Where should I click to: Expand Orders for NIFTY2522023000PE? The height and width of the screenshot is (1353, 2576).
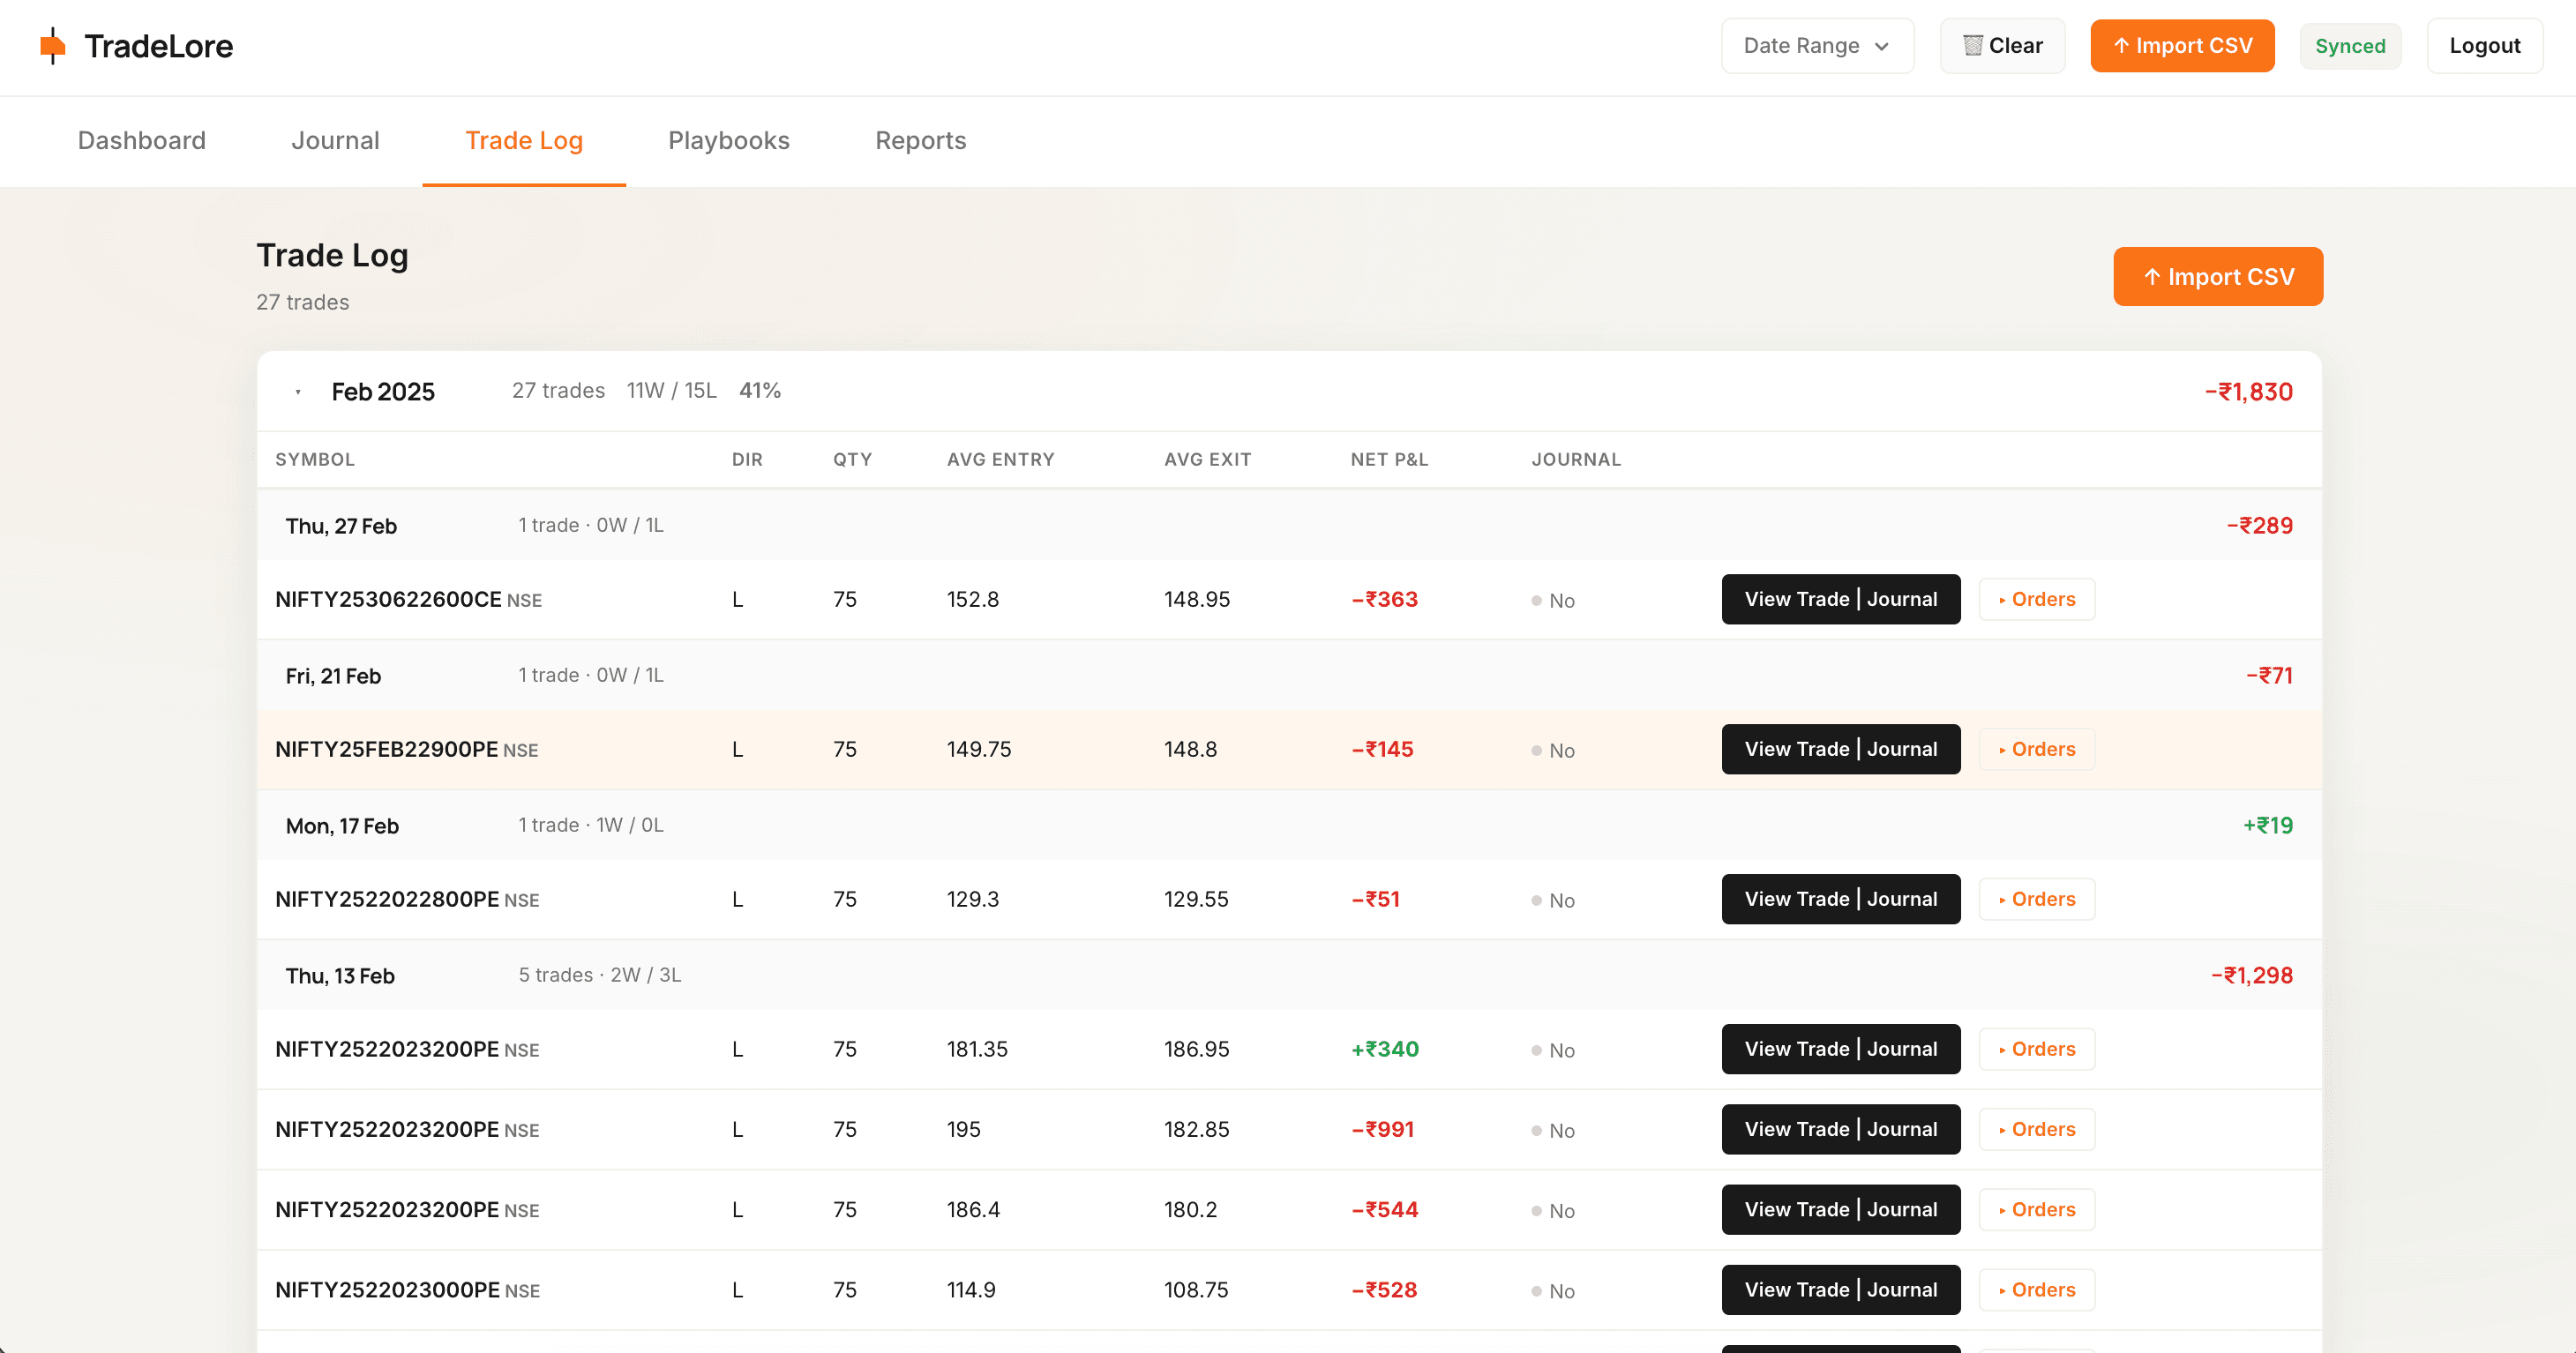click(x=2036, y=1289)
